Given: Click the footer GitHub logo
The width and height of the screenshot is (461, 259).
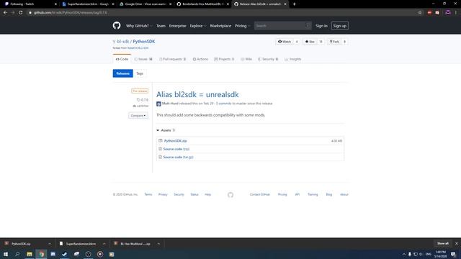Looking at the screenshot, I should point(230,195).
